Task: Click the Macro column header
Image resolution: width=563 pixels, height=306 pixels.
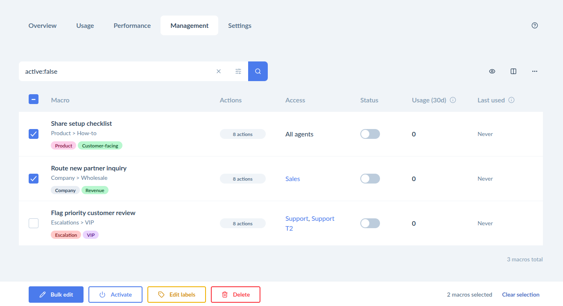Action: (x=60, y=100)
